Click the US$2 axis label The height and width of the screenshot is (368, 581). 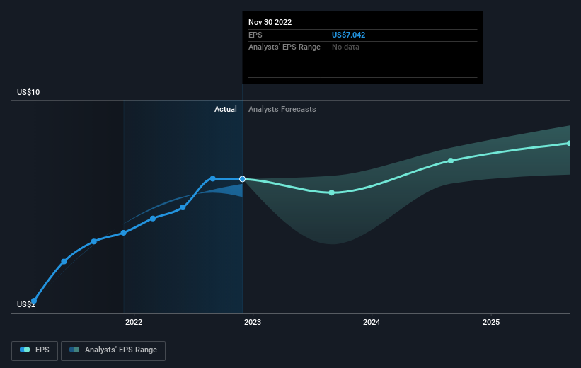26,304
